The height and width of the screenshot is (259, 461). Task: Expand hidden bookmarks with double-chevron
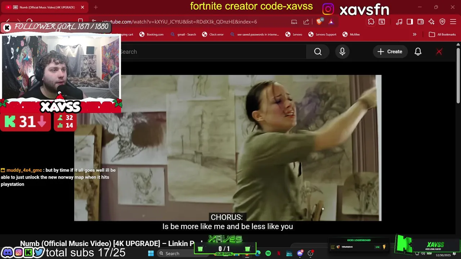[415, 35]
